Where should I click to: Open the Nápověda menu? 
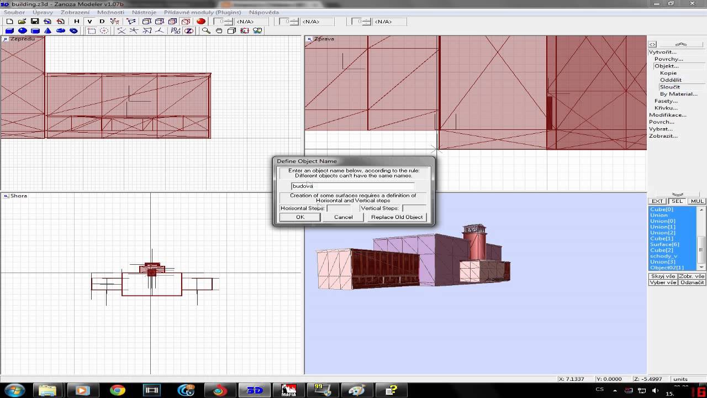point(263,12)
